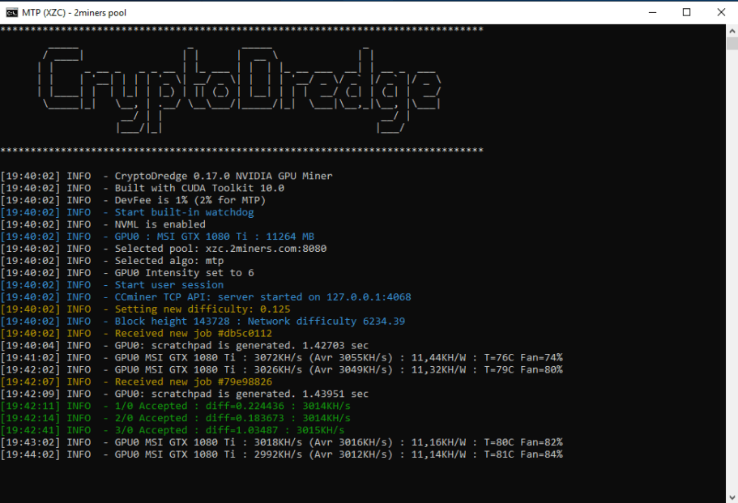This screenshot has width=738, height=503.
Task: Click the scrollbar up arrow
Action: click(x=732, y=31)
